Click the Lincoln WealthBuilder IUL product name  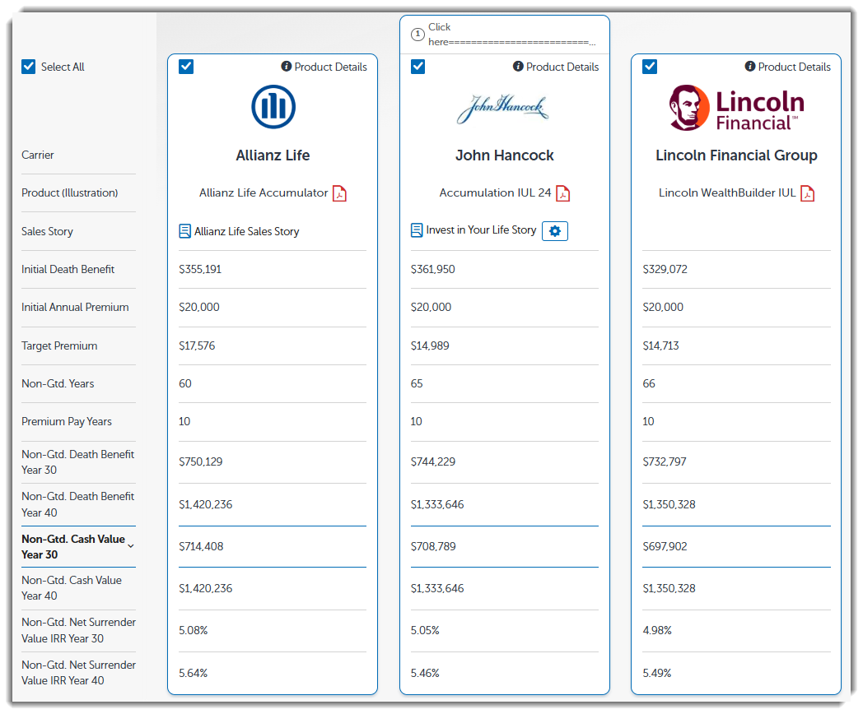click(x=727, y=193)
